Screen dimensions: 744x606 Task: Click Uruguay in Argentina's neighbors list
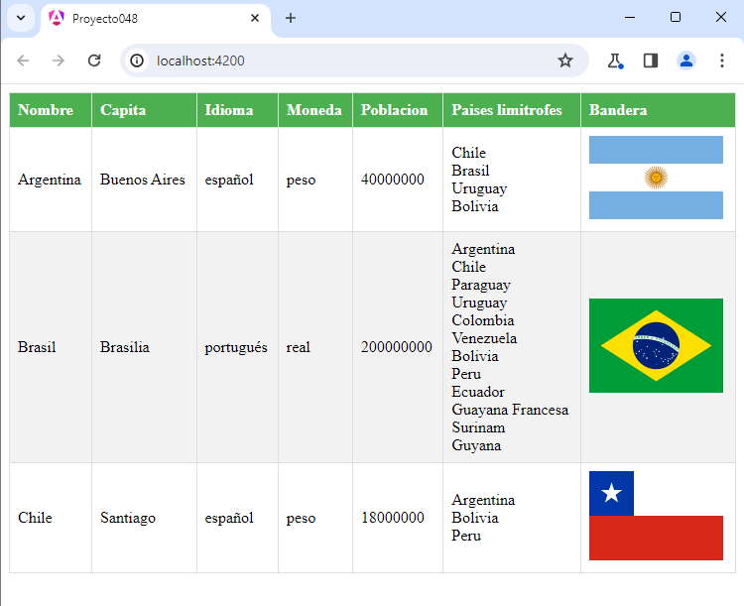click(479, 188)
